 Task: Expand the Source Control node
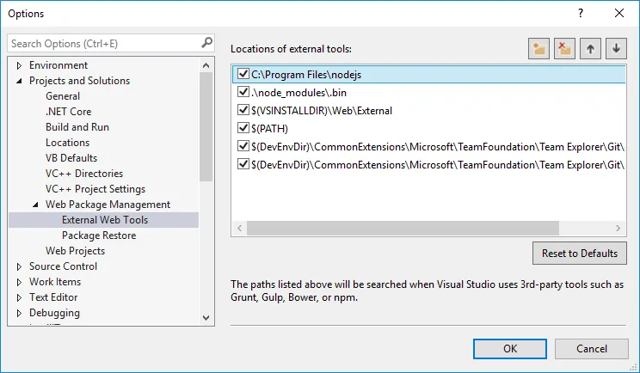pyautogui.click(x=20, y=266)
